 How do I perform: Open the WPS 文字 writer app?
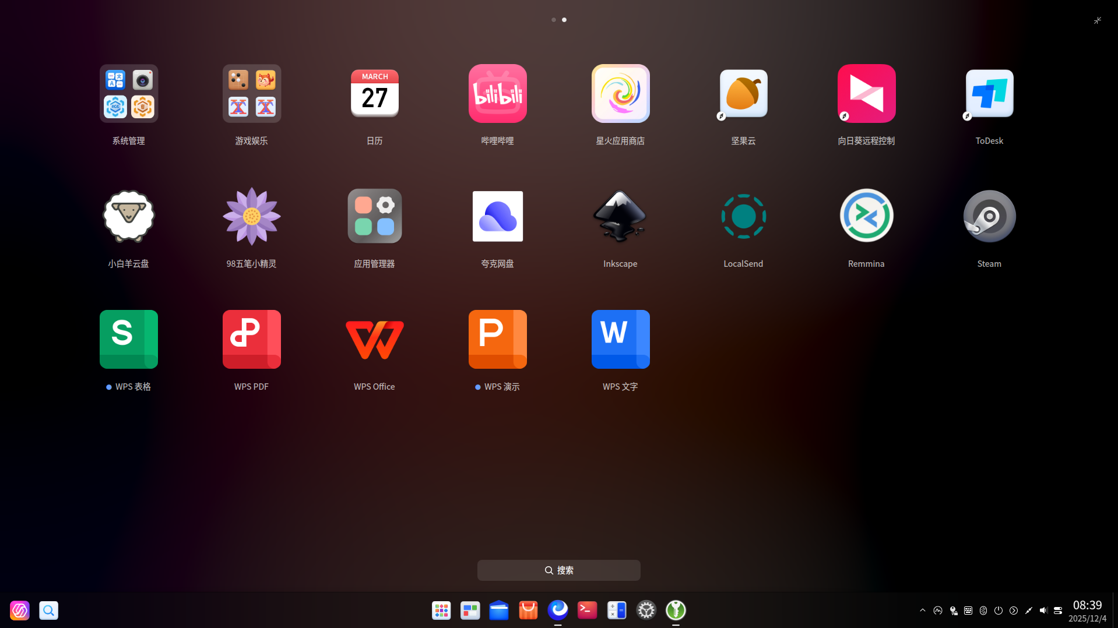(621, 339)
